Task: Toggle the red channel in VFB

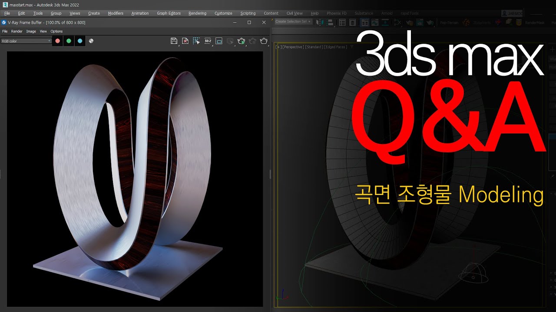Action: [57, 41]
